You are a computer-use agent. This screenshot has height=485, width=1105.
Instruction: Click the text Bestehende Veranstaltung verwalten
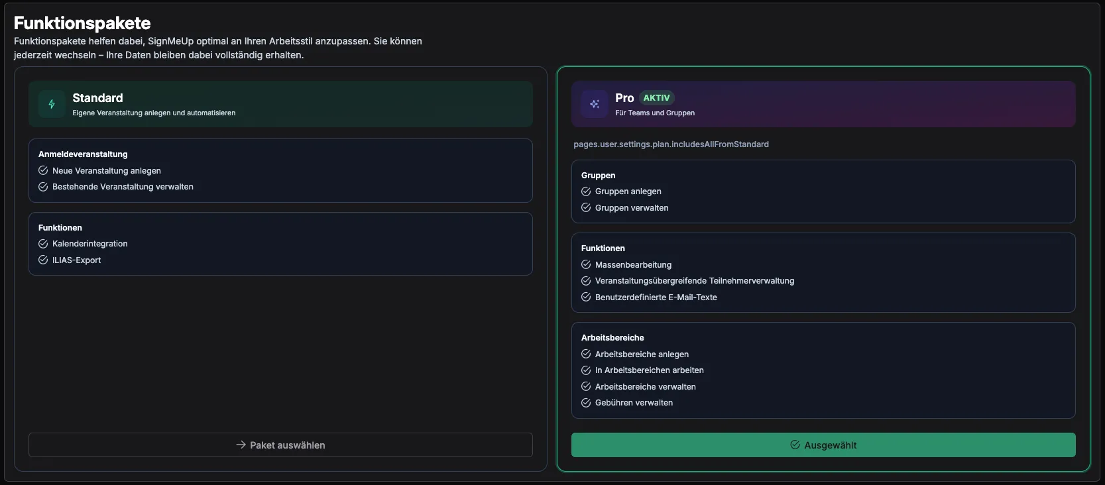click(123, 187)
